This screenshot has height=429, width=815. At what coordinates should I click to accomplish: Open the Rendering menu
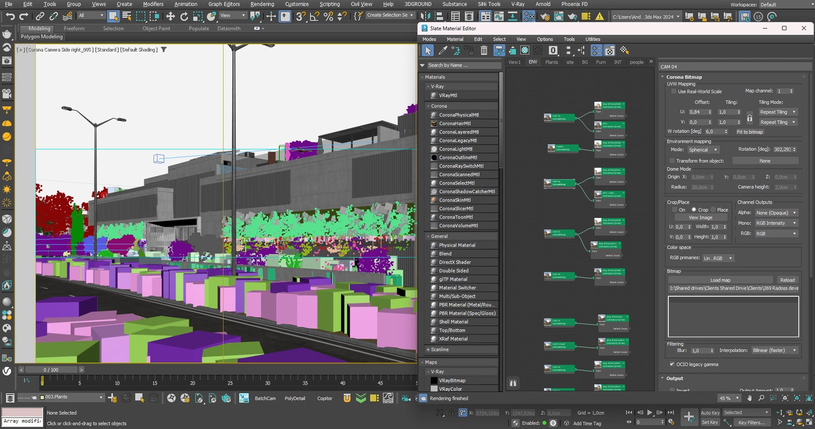[262, 4]
